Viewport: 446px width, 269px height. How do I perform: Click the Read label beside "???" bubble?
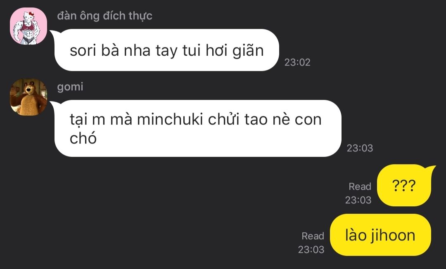point(360,186)
